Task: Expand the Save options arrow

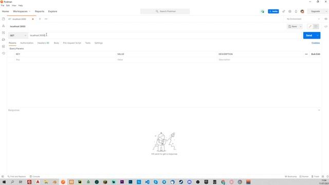Action: pyautogui.click(x=300, y=26)
